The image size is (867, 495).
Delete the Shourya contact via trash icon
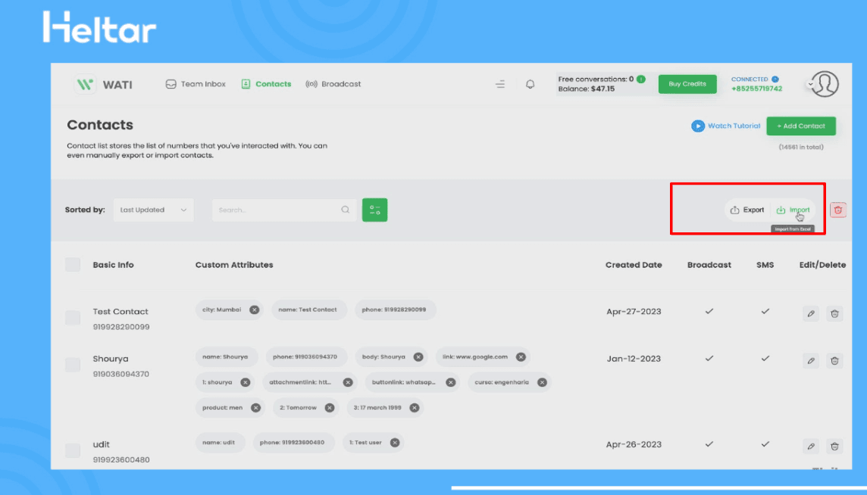(834, 361)
